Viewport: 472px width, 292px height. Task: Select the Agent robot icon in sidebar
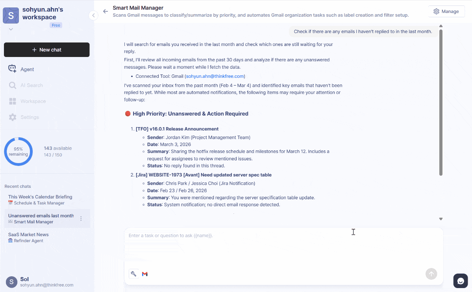(x=12, y=68)
